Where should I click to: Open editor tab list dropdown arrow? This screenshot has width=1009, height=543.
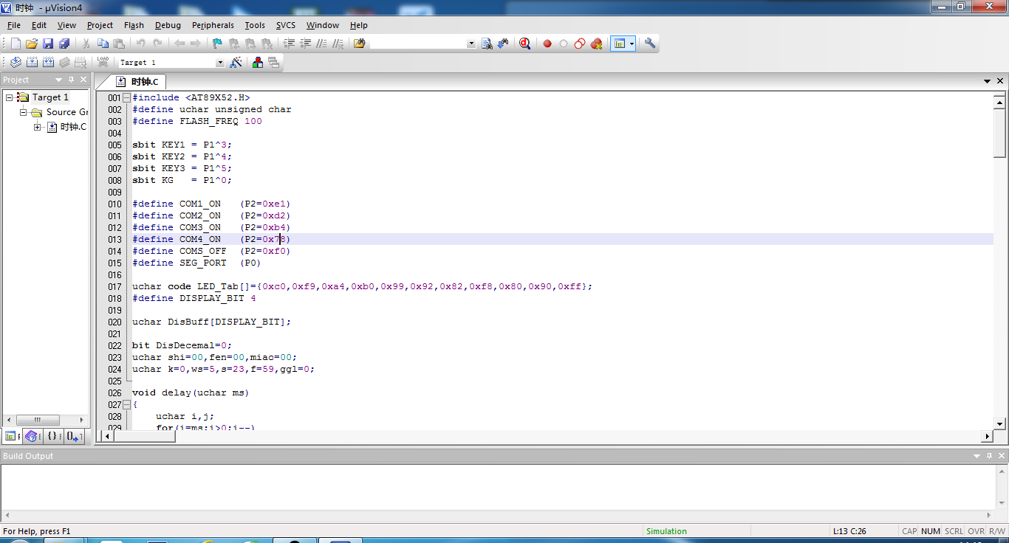click(x=988, y=81)
